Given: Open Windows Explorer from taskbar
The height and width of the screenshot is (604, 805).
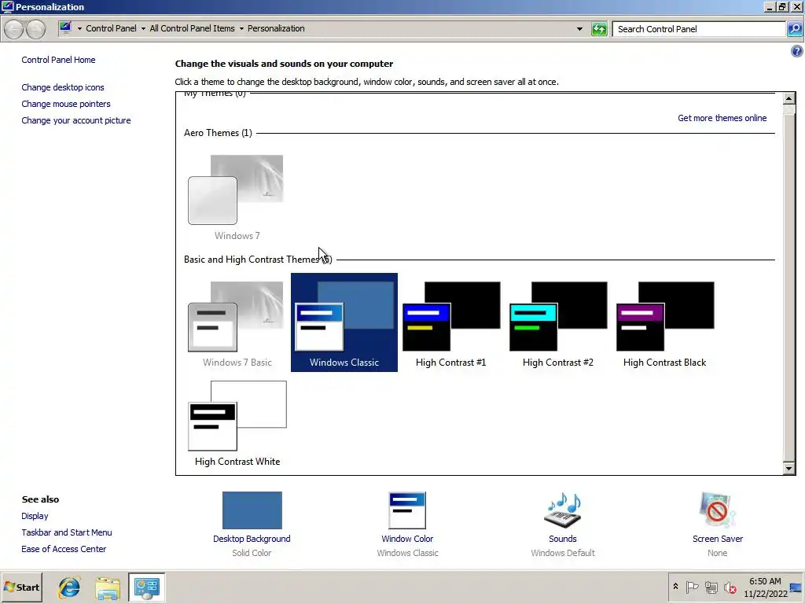Looking at the screenshot, I should 108,587.
